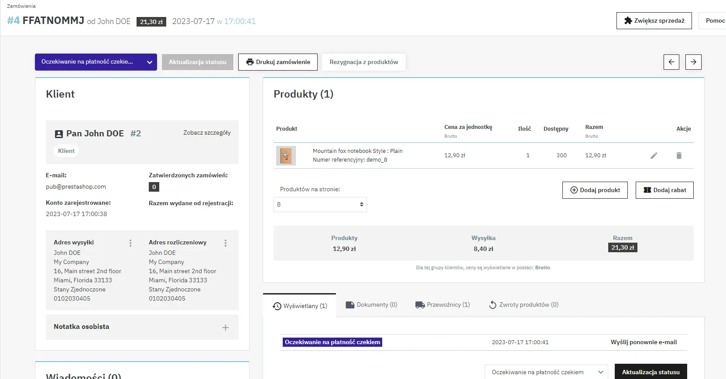Click the Zwiększ sprzedaż button
Image resolution: width=726 pixels, height=379 pixels.
[654, 20]
